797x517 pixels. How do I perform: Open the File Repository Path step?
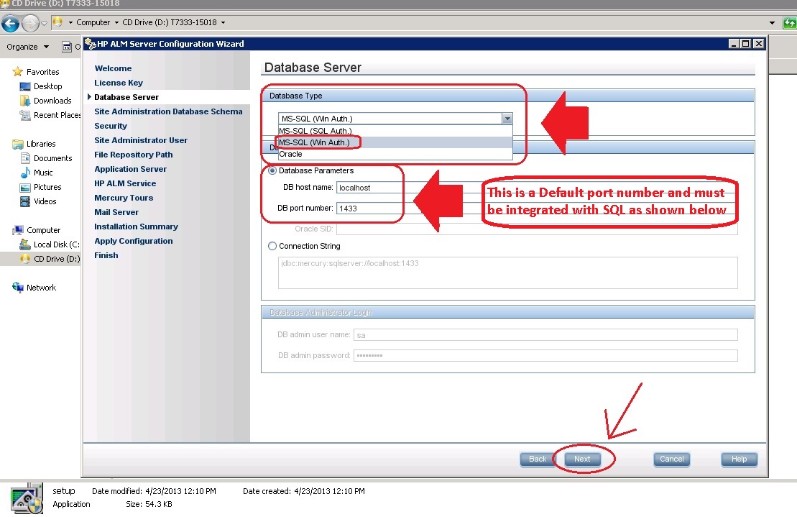(x=133, y=155)
